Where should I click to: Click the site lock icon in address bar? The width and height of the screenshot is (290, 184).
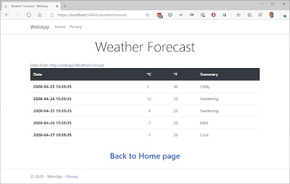52,15
